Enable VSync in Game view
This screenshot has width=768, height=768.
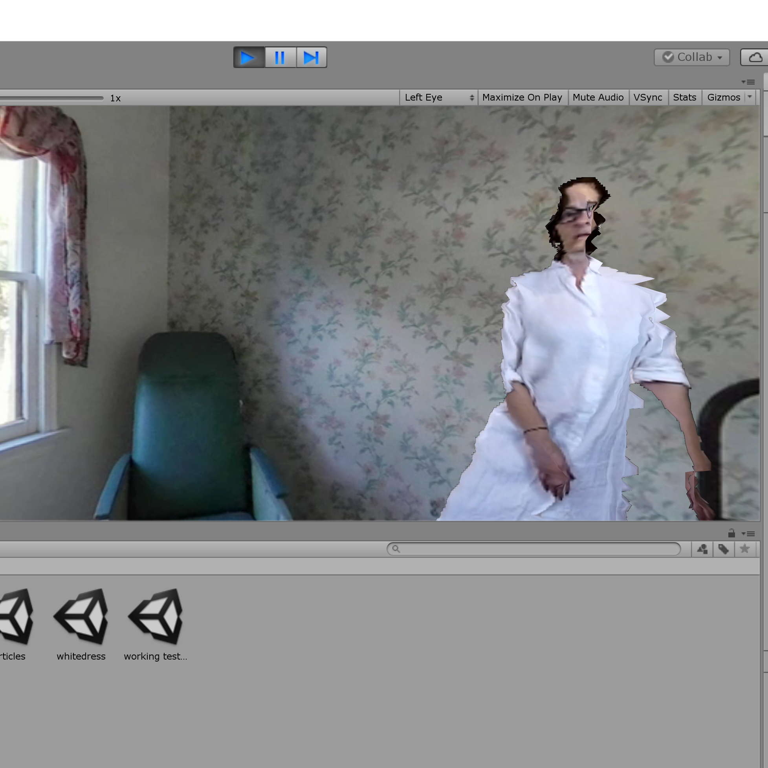(x=647, y=97)
